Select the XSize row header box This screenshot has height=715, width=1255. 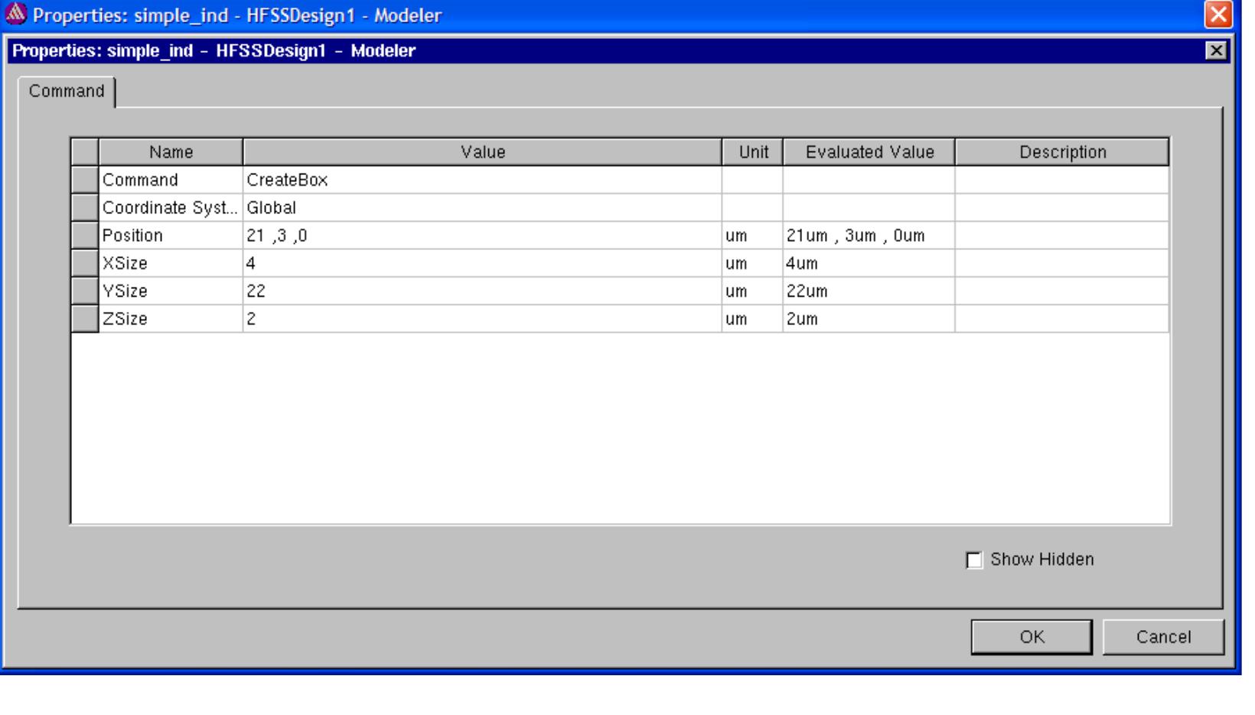pos(85,263)
